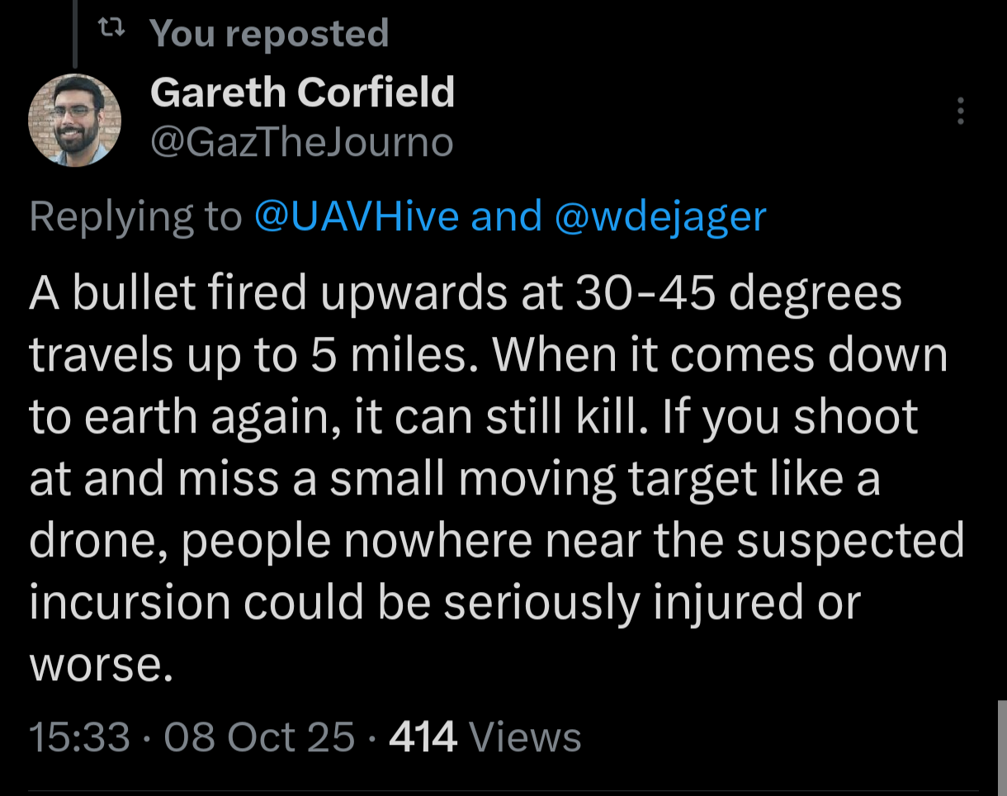The width and height of the screenshot is (1007, 796).
Task: Click the last word "worse." of tweet
Action: 101,665
